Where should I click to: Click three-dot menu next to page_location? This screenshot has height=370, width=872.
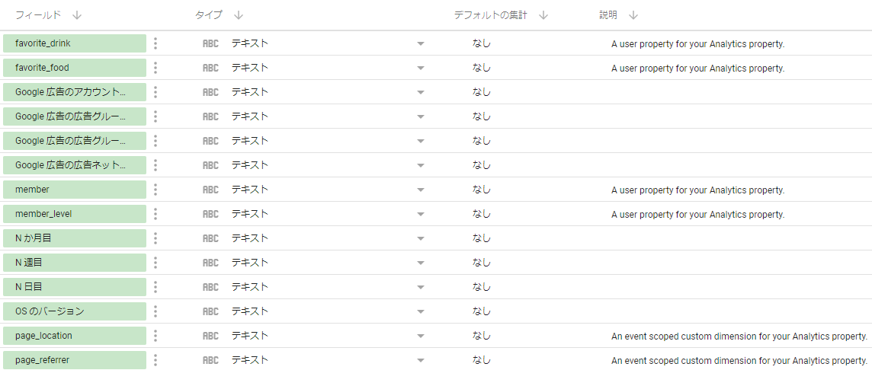click(x=155, y=336)
